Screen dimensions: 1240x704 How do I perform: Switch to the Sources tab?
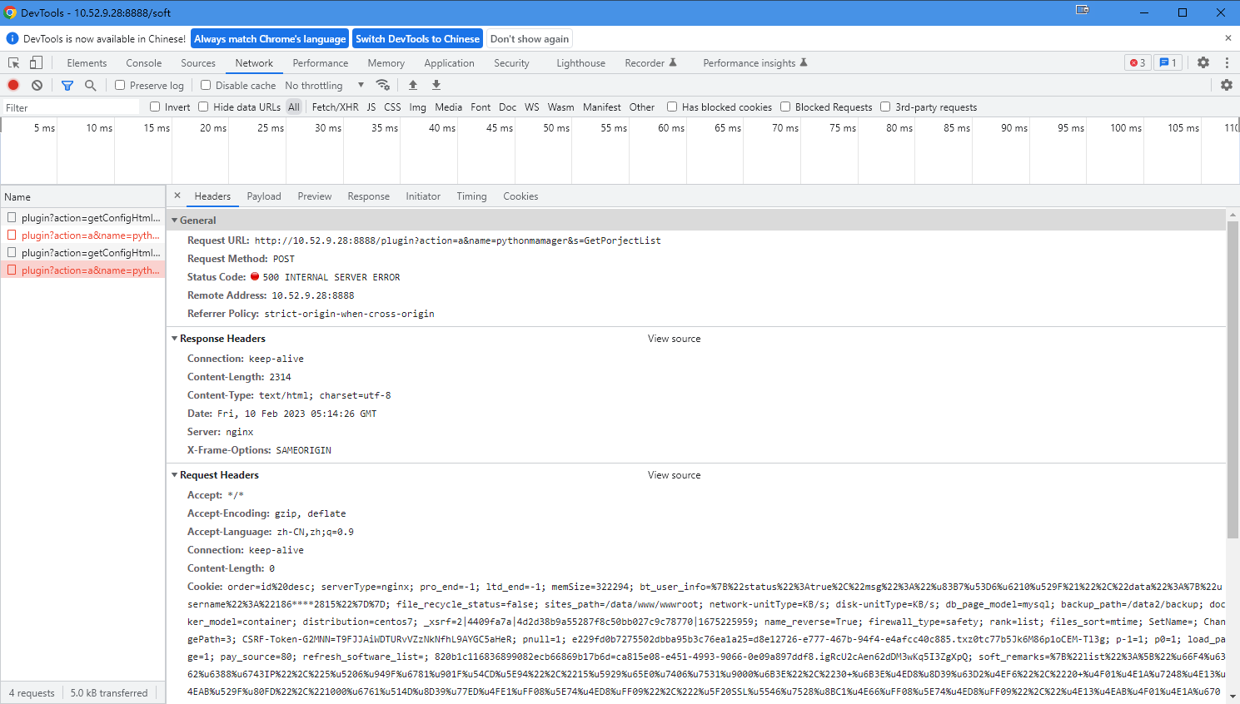click(198, 63)
